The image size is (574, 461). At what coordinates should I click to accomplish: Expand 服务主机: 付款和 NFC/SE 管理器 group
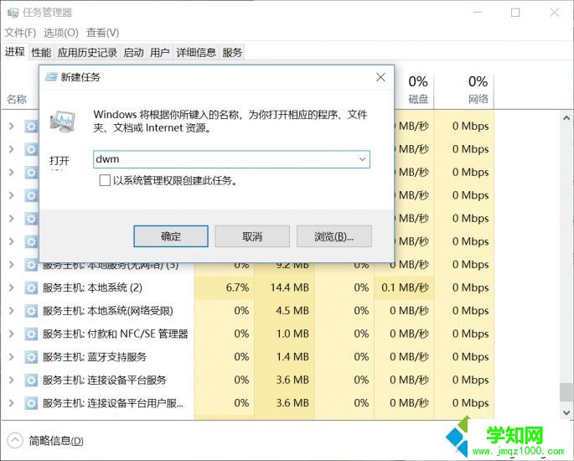12,334
